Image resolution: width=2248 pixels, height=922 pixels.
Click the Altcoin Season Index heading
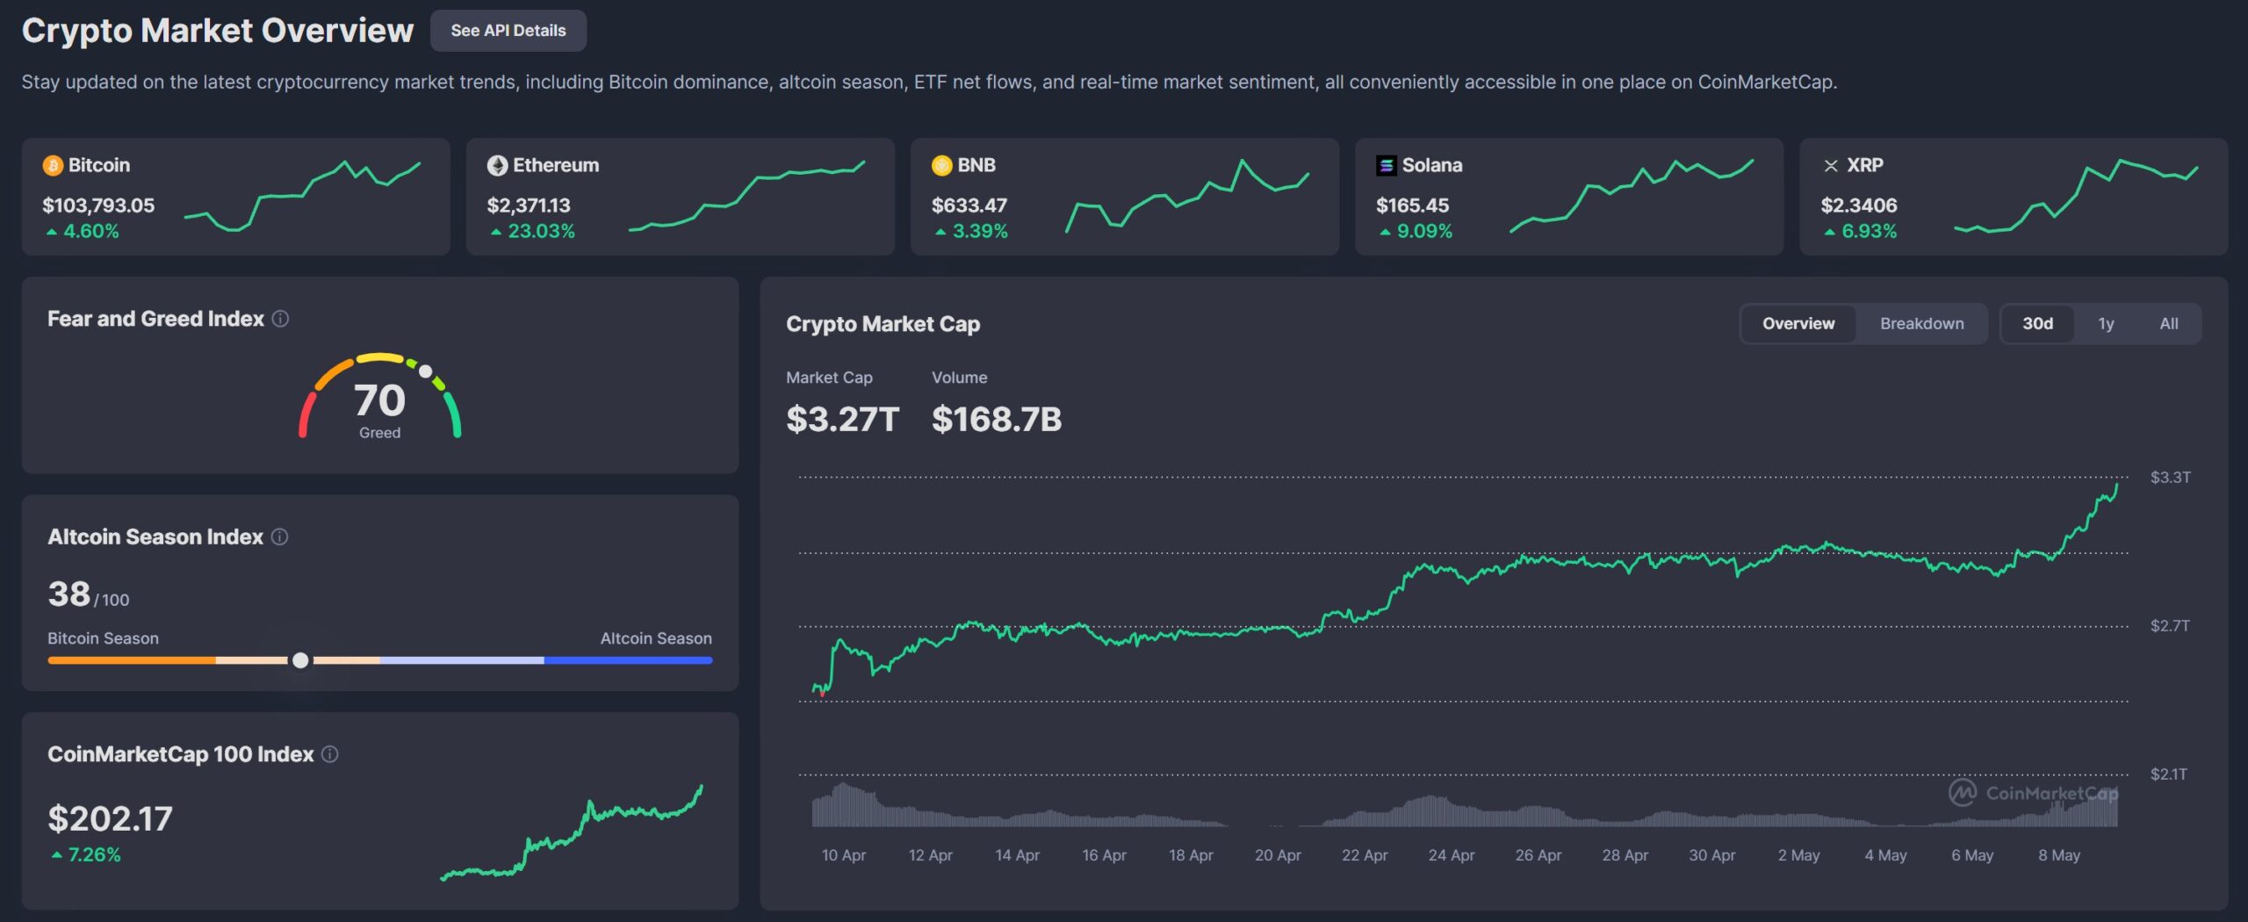coord(155,537)
